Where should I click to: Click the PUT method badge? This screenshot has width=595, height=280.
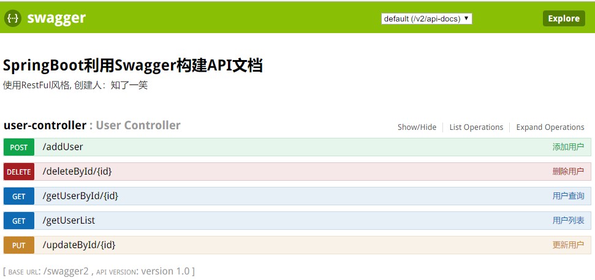click(x=19, y=246)
